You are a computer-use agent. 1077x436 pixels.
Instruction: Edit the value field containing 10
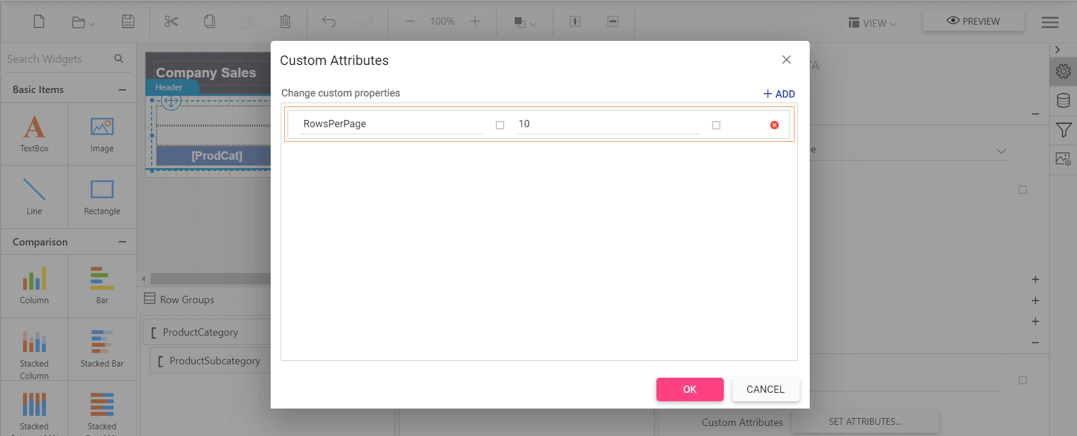pos(607,124)
